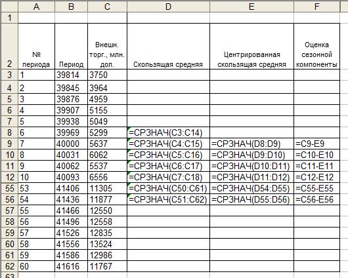Screen dimensions: 348x278
Task: Select cell with value 13524
Action: click(x=107, y=244)
